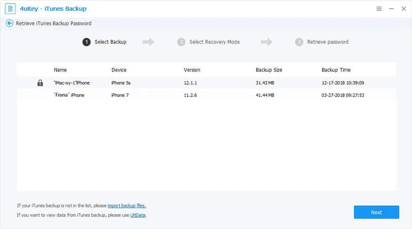This screenshot has height=229, width=412.
Task: Click the Next button
Action: click(x=376, y=212)
